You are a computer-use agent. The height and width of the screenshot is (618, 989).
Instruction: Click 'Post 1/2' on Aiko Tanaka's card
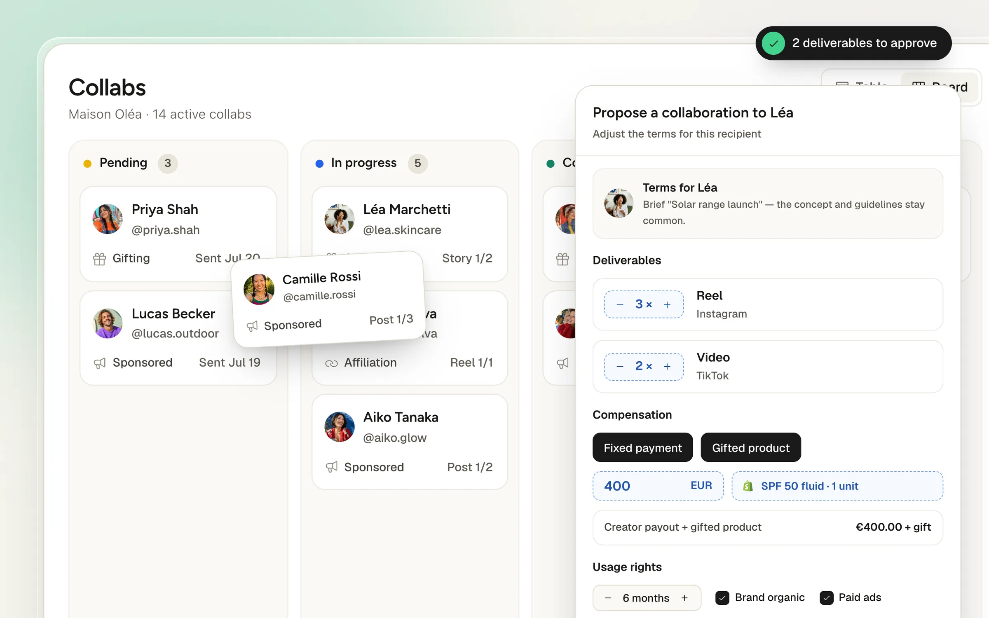pyautogui.click(x=470, y=467)
